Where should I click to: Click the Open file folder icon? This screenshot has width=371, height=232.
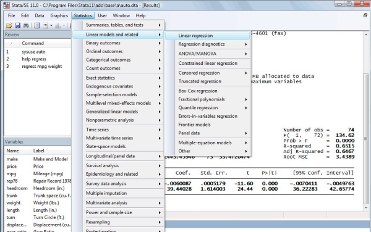[x=9, y=25]
